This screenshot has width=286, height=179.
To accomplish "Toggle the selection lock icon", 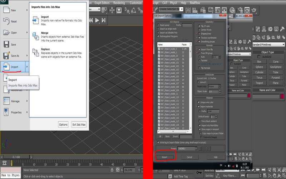I will (112, 170).
